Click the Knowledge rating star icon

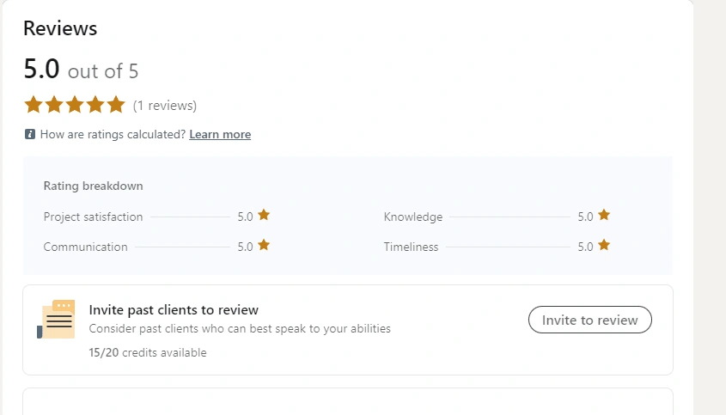click(x=604, y=216)
